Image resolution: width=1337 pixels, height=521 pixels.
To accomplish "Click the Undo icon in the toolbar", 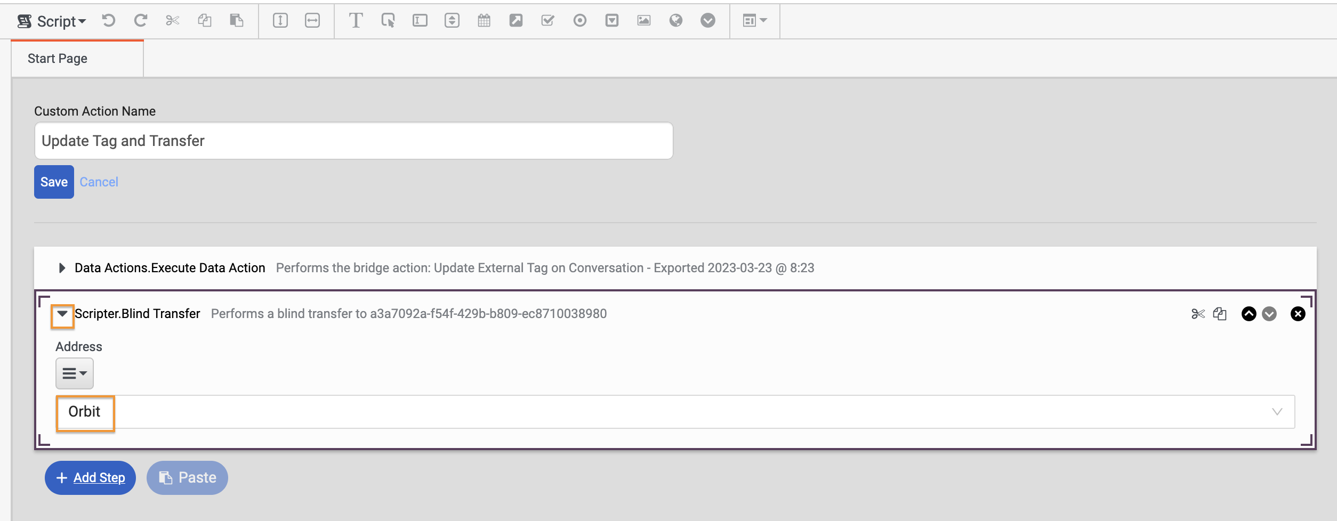I will coord(108,21).
